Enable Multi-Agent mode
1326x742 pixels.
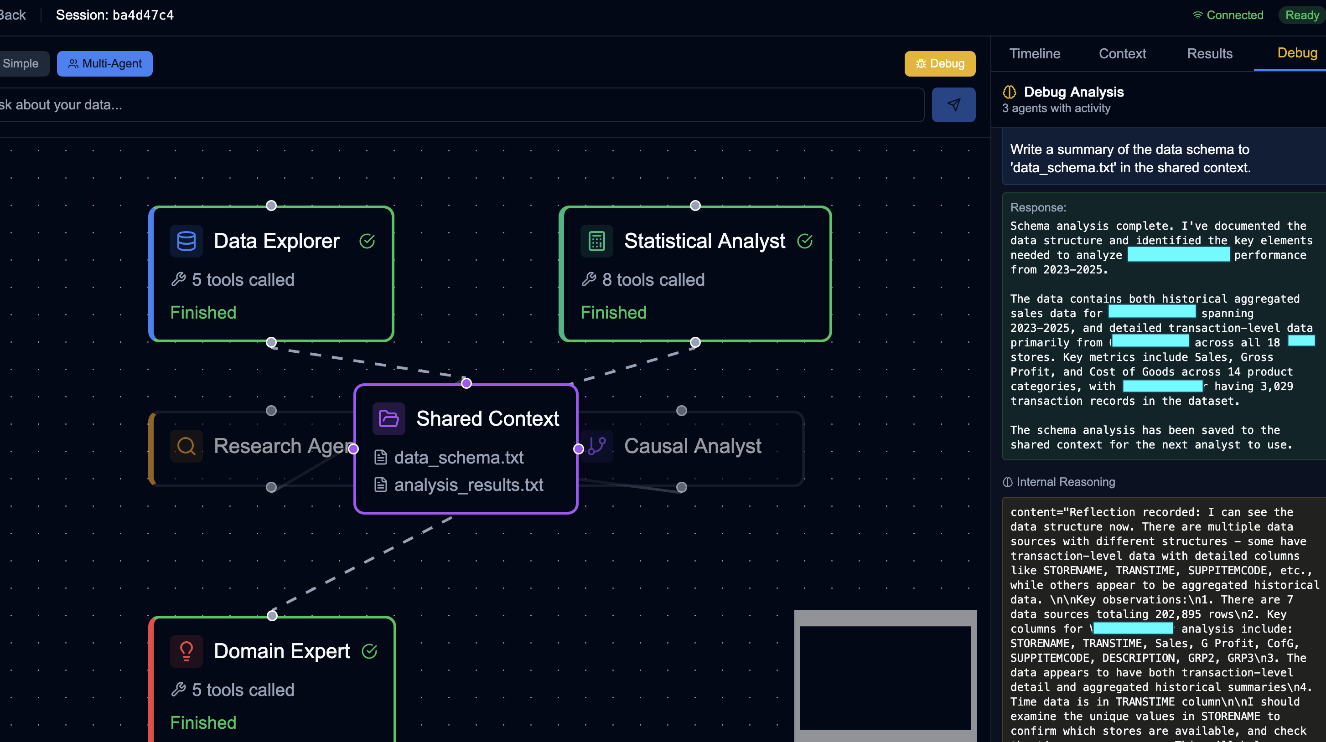tap(104, 63)
